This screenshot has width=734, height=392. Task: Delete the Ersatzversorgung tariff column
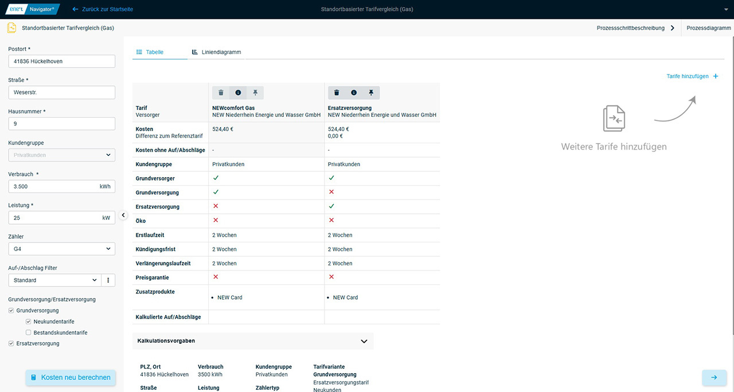(337, 93)
